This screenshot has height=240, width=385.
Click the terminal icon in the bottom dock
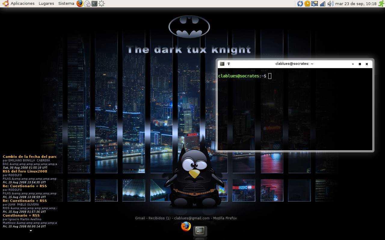point(200,231)
